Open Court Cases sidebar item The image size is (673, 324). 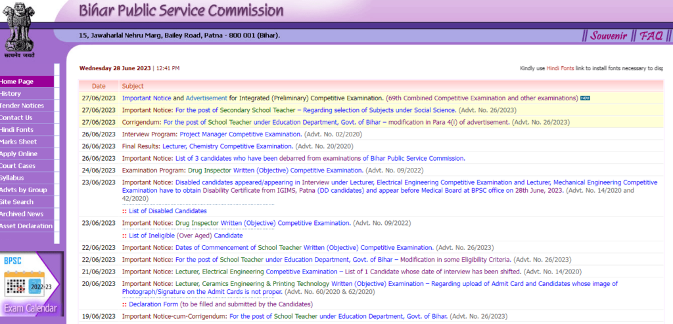coord(27,165)
